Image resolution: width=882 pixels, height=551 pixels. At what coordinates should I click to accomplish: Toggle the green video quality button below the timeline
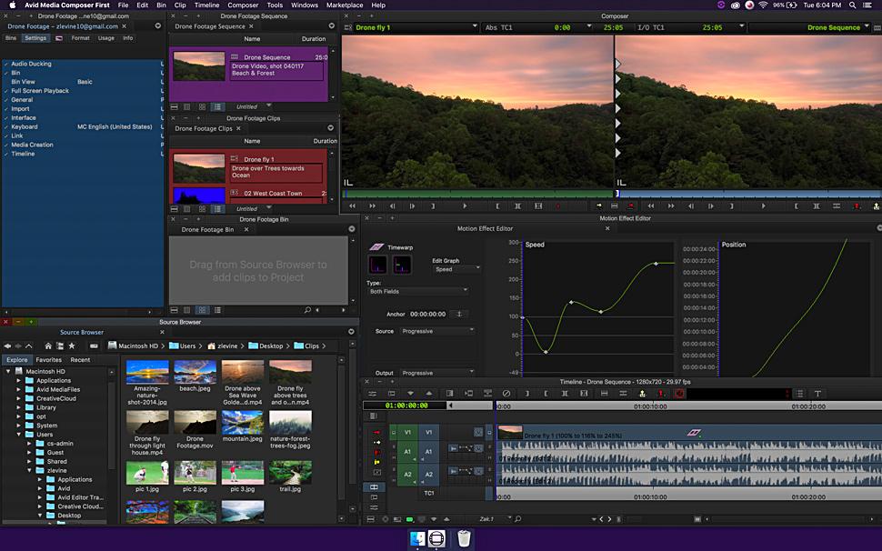click(409, 519)
